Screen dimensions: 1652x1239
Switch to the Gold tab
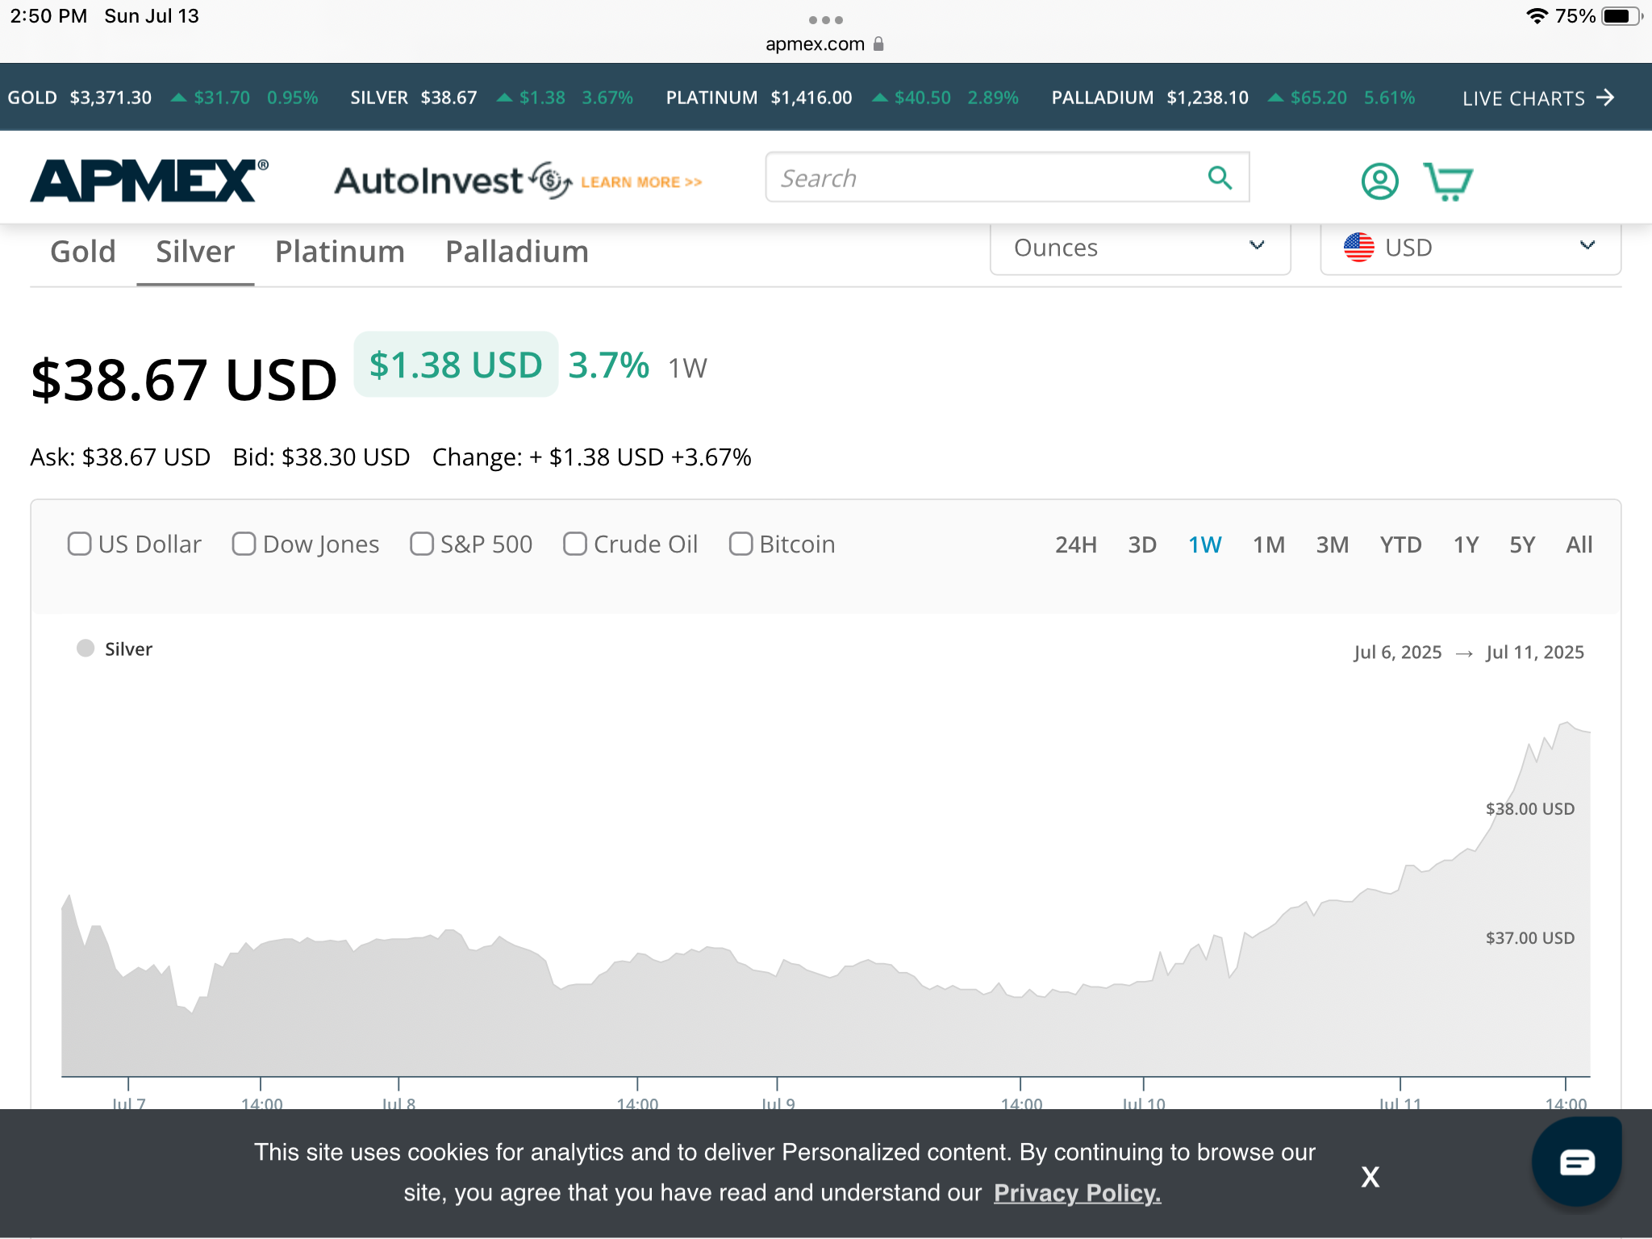point(83,252)
